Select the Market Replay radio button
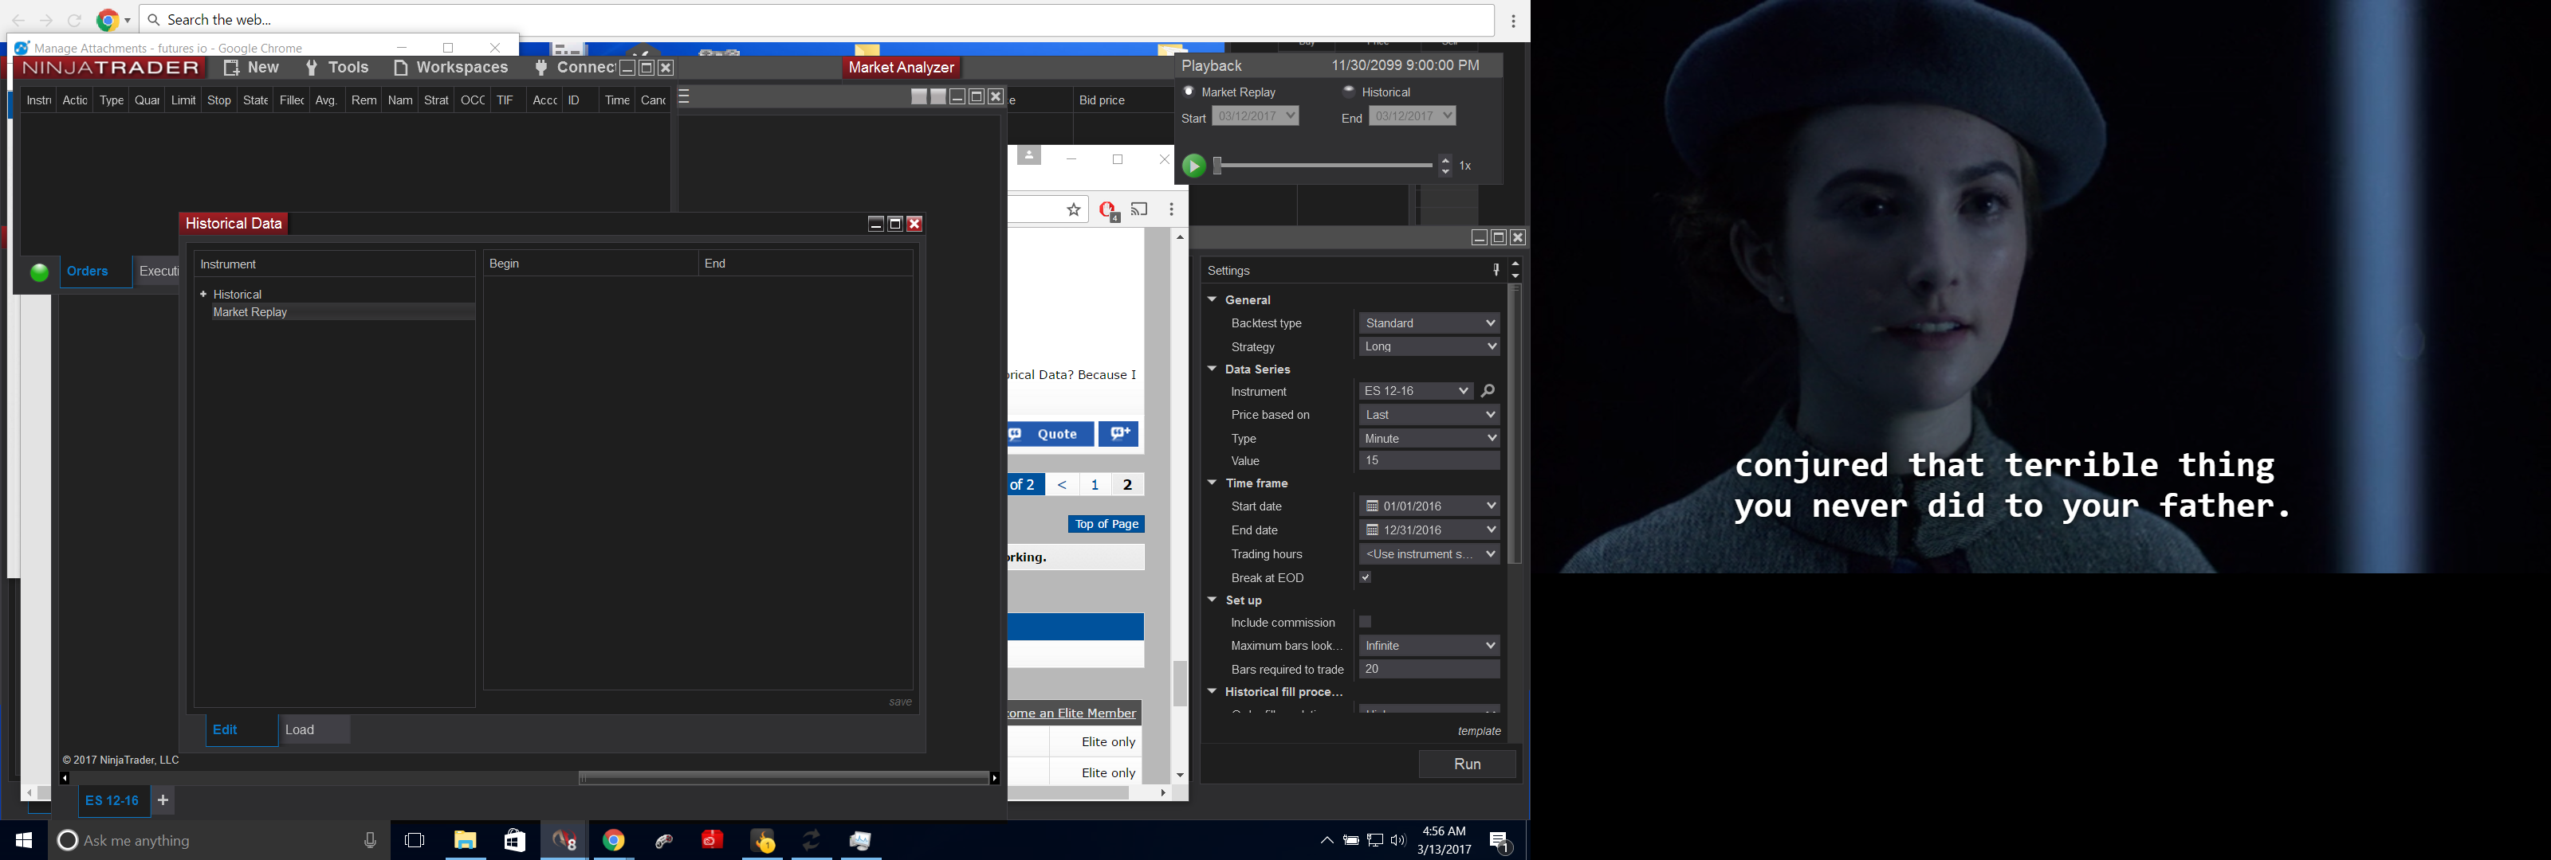The width and height of the screenshot is (2551, 860). pos(1189,91)
